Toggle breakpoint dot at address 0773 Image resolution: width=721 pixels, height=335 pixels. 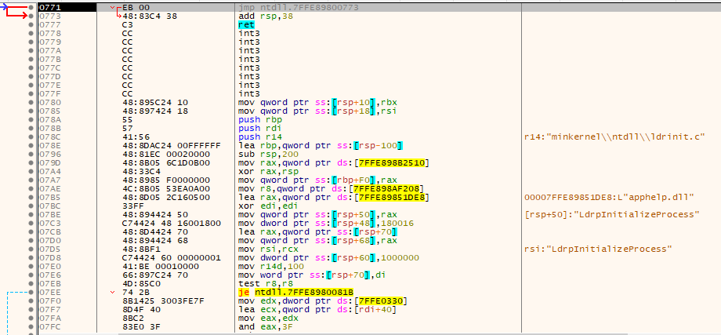point(31,16)
